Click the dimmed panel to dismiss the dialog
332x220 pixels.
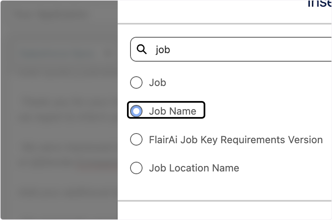[x=58, y=110]
